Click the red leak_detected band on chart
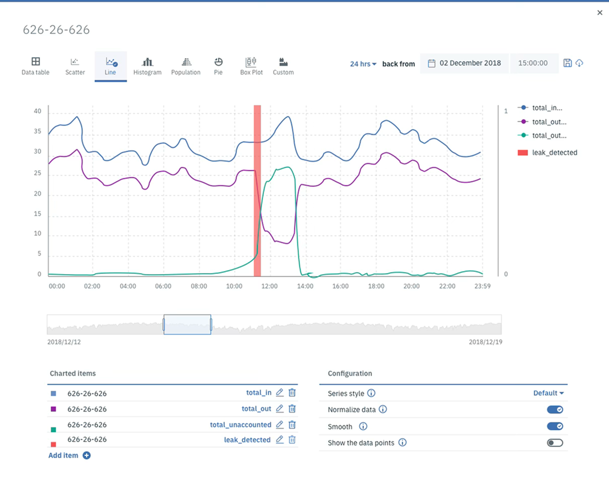The image size is (609, 477). [257, 191]
